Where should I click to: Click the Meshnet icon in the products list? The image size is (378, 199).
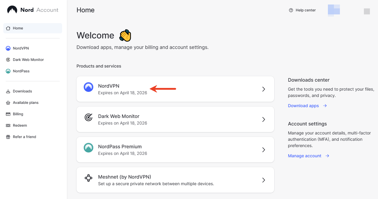(x=88, y=178)
